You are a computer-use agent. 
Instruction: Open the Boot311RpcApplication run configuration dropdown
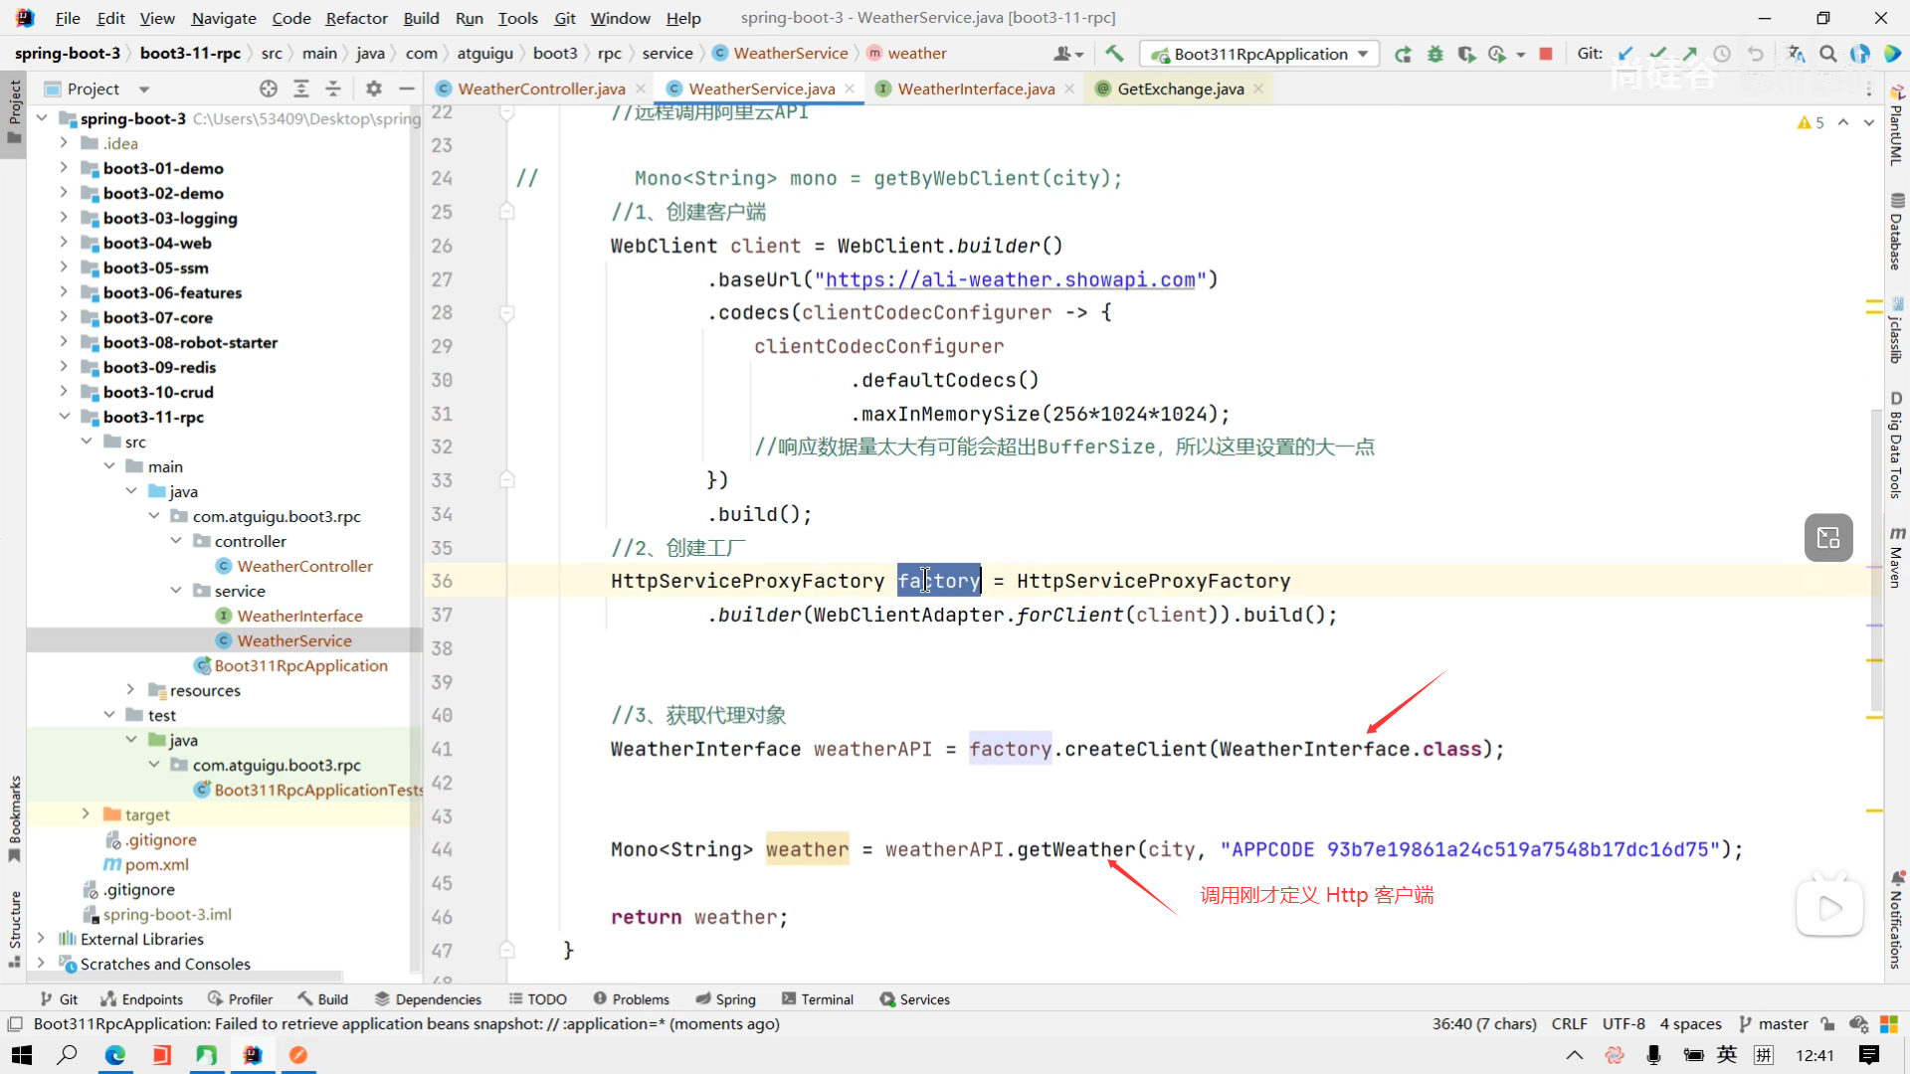(x=1260, y=54)
